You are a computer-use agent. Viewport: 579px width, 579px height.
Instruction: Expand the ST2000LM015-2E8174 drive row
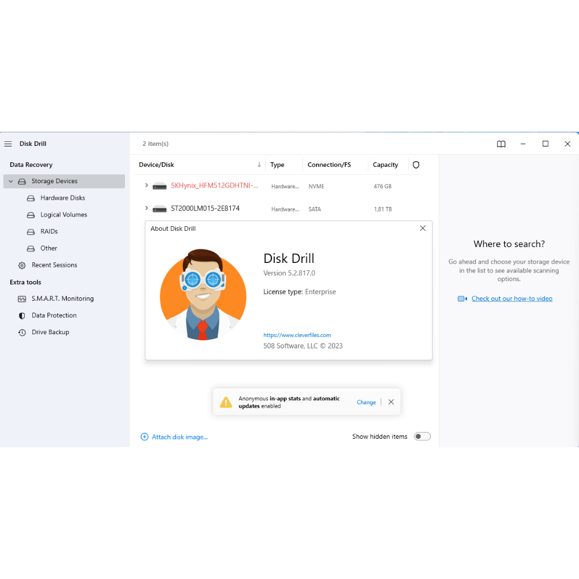[146, 208]
